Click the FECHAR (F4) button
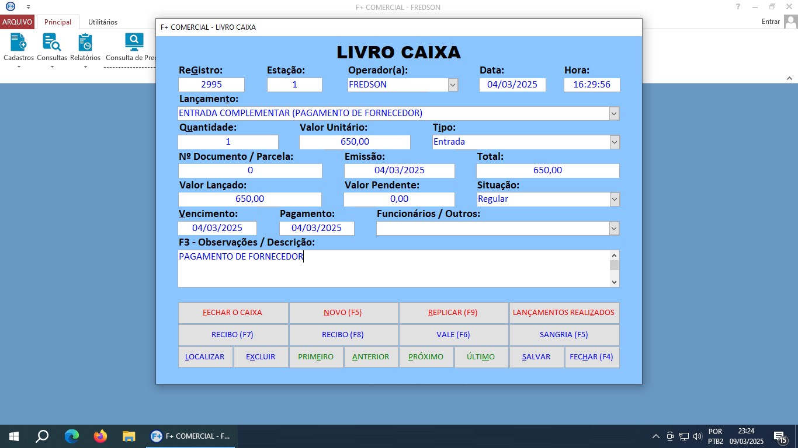 coord(592,357)
